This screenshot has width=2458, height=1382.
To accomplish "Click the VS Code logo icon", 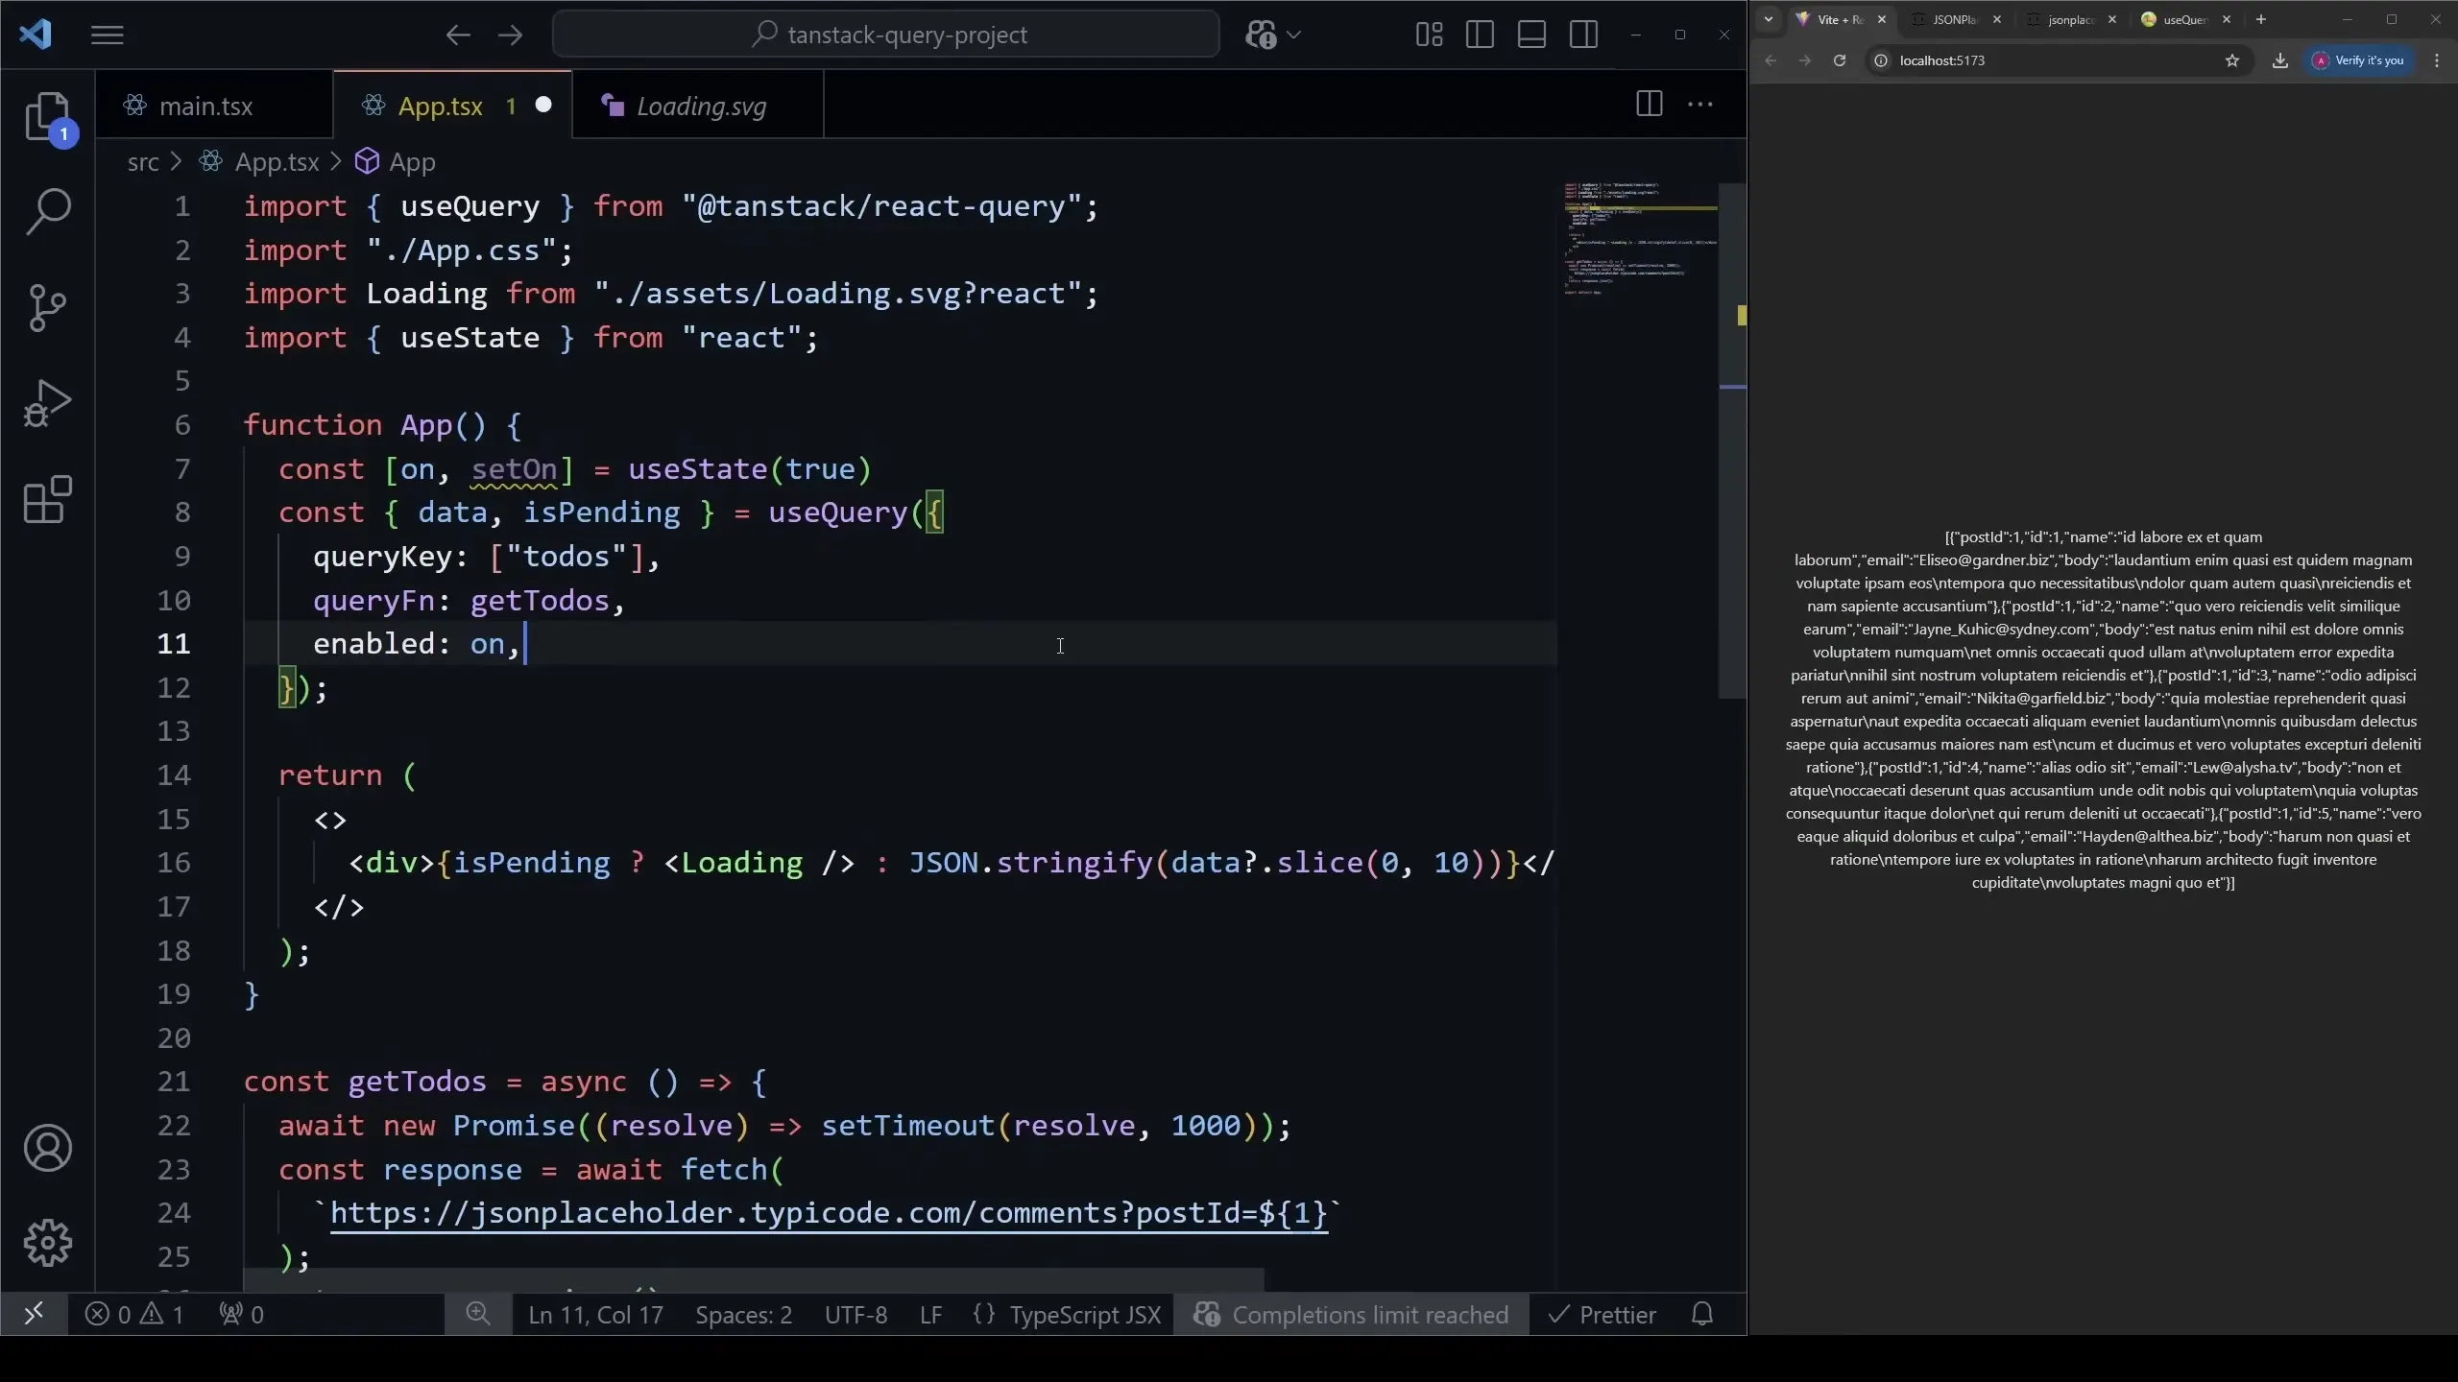I will tap(36, 35).
